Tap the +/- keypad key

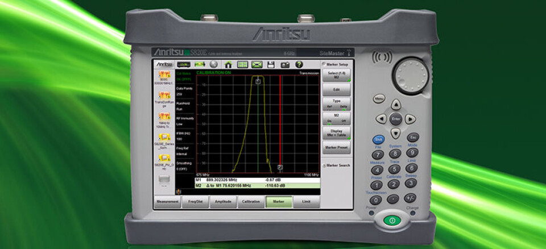click(410, 198)
